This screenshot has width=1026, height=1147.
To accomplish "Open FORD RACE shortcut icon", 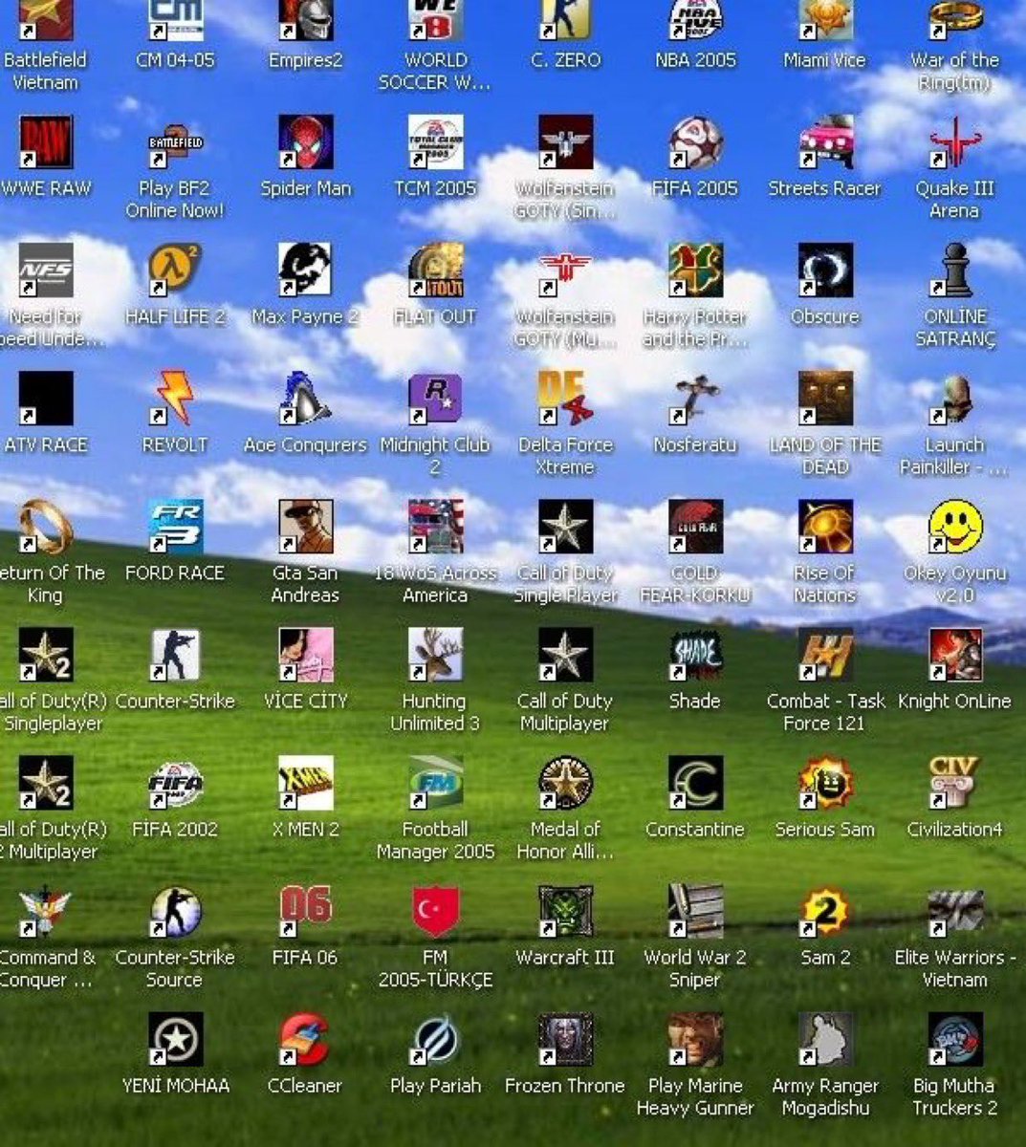I will (175, 527).
